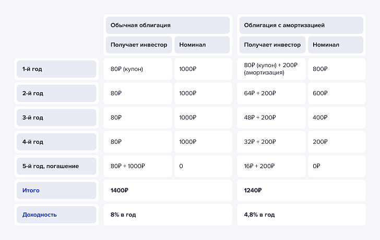Click the '0₽' nominal cell

click(337, 166)
